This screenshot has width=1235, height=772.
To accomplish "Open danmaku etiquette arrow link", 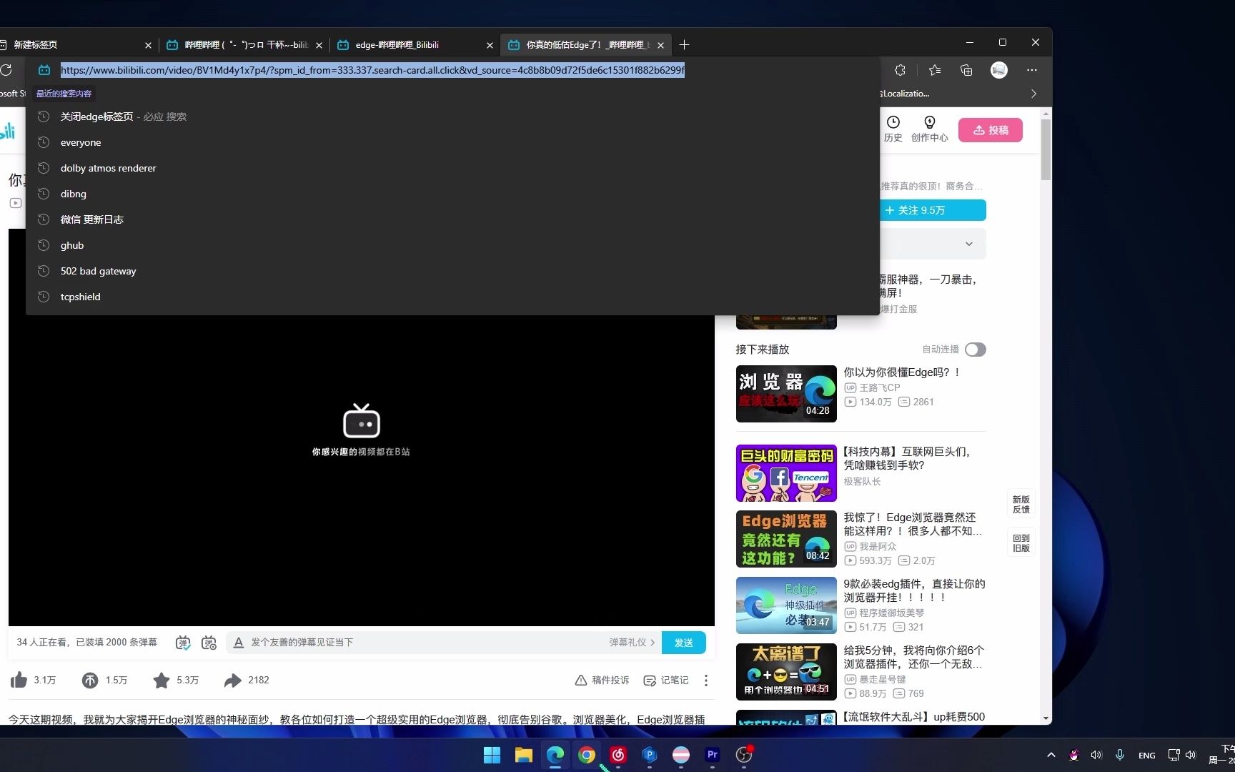I will click(x=632, y=643).
